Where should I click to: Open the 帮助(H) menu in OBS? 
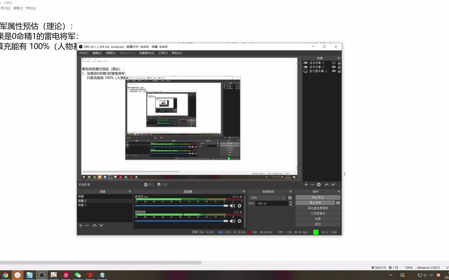click(x=177, y=53)
